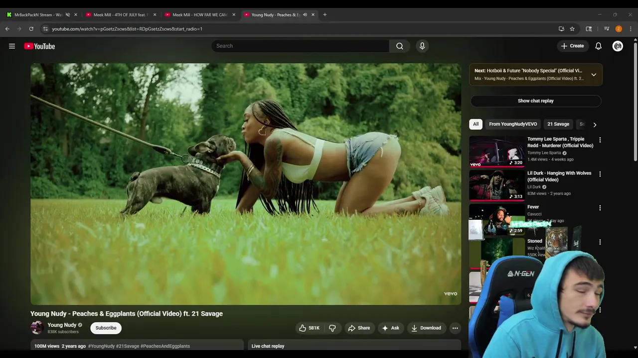
Task: Click the #21Savage hashtag
Action: pos(128,346)
